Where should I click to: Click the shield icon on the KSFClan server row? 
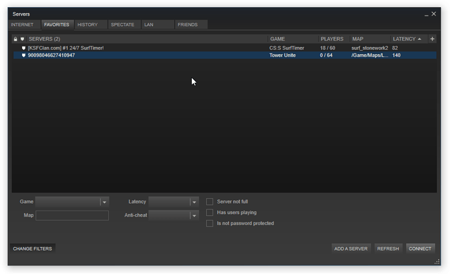click(23, 48)
